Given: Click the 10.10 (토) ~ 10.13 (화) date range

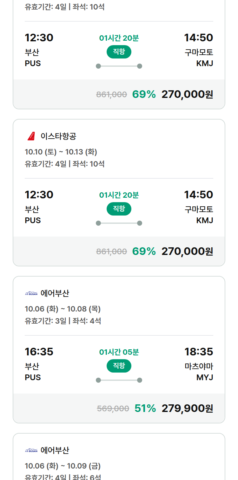Looking at the screenshot, I should (x=61, y=152).
